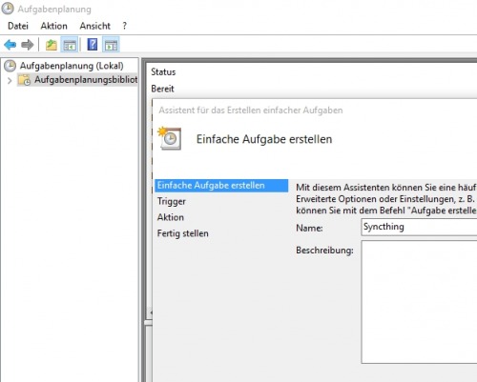Viewport: 477px width, 382px height.
Task: Click the Up one level folder icon
Action: click(x=52, y=45)
